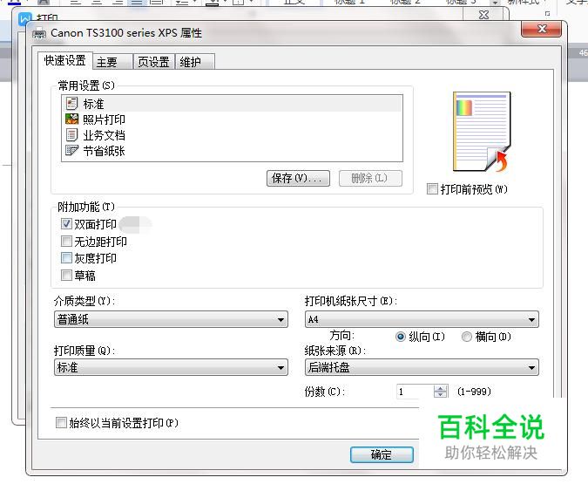
Task: Select the 业务文档 preset icon
Action: pyautogui.click(x=71, y=135)
